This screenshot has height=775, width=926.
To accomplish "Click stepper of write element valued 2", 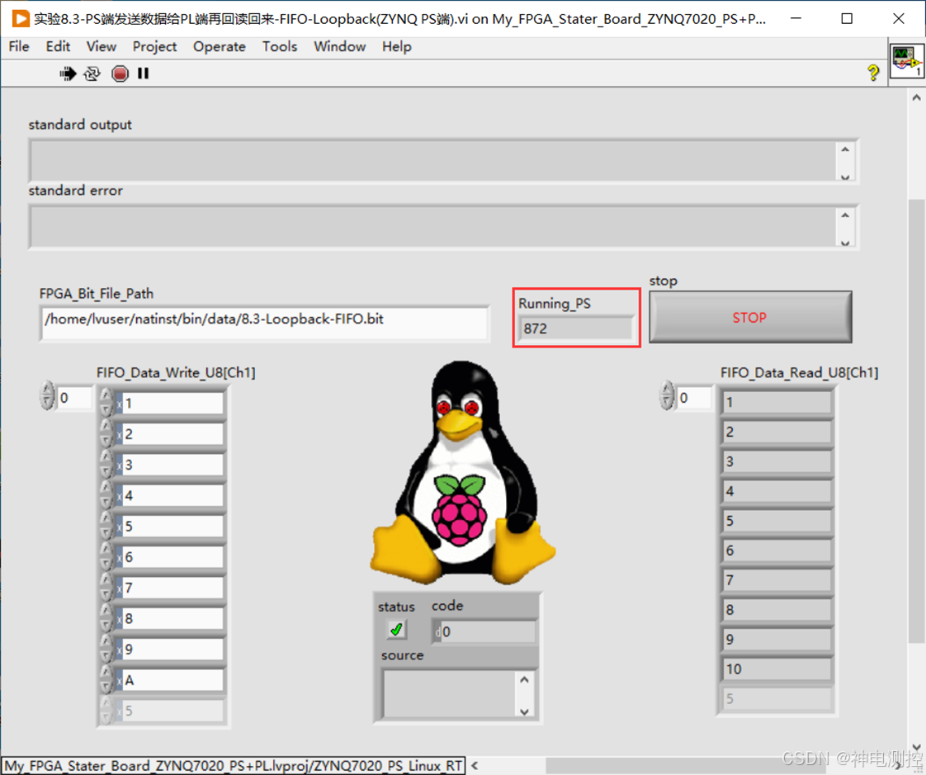I will pos(106,433).
